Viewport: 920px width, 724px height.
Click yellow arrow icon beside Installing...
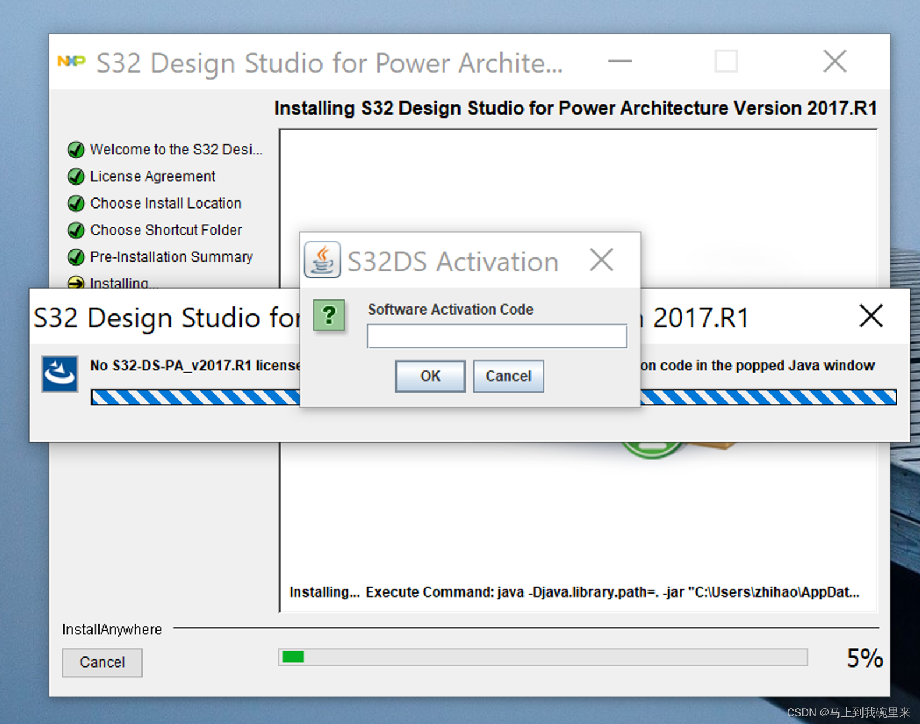click(x=76, y=282)
